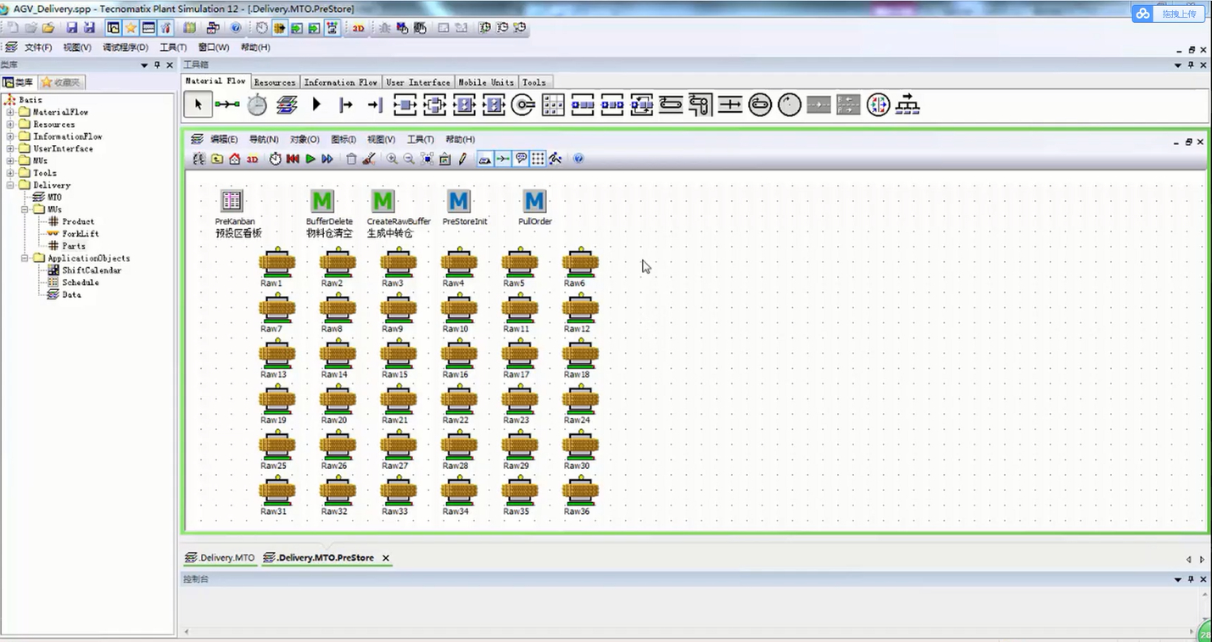Open the 对象(O) menu in frame window

tap(304, 139)
